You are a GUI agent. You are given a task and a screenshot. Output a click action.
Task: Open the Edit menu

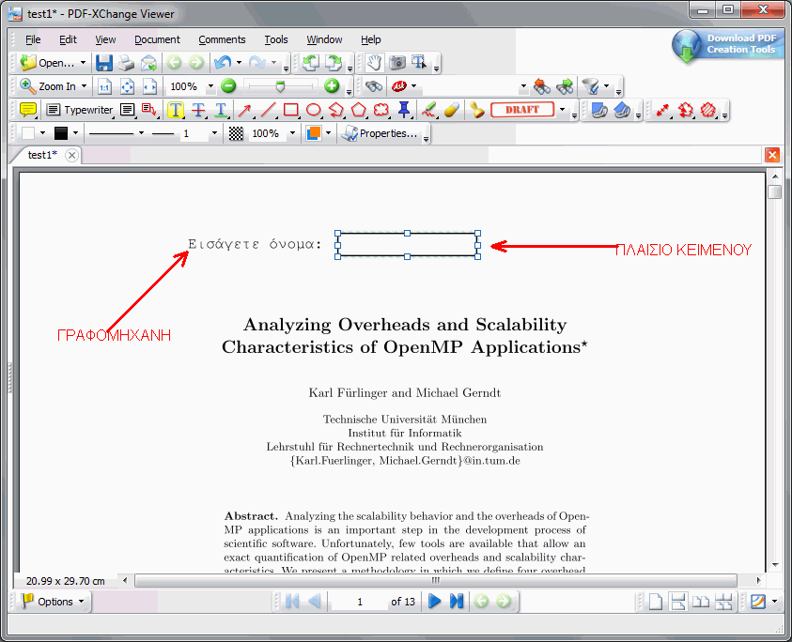tap(68, 39)
